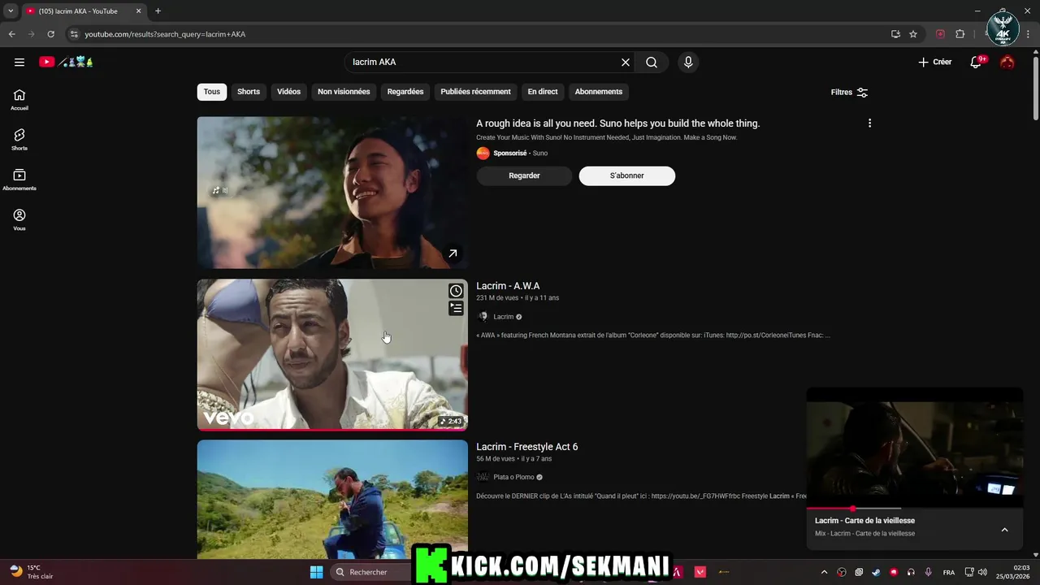Screen dimensions: 1040x585
Task: Select the Tous filter chip
Action: (x=212, y=92)
